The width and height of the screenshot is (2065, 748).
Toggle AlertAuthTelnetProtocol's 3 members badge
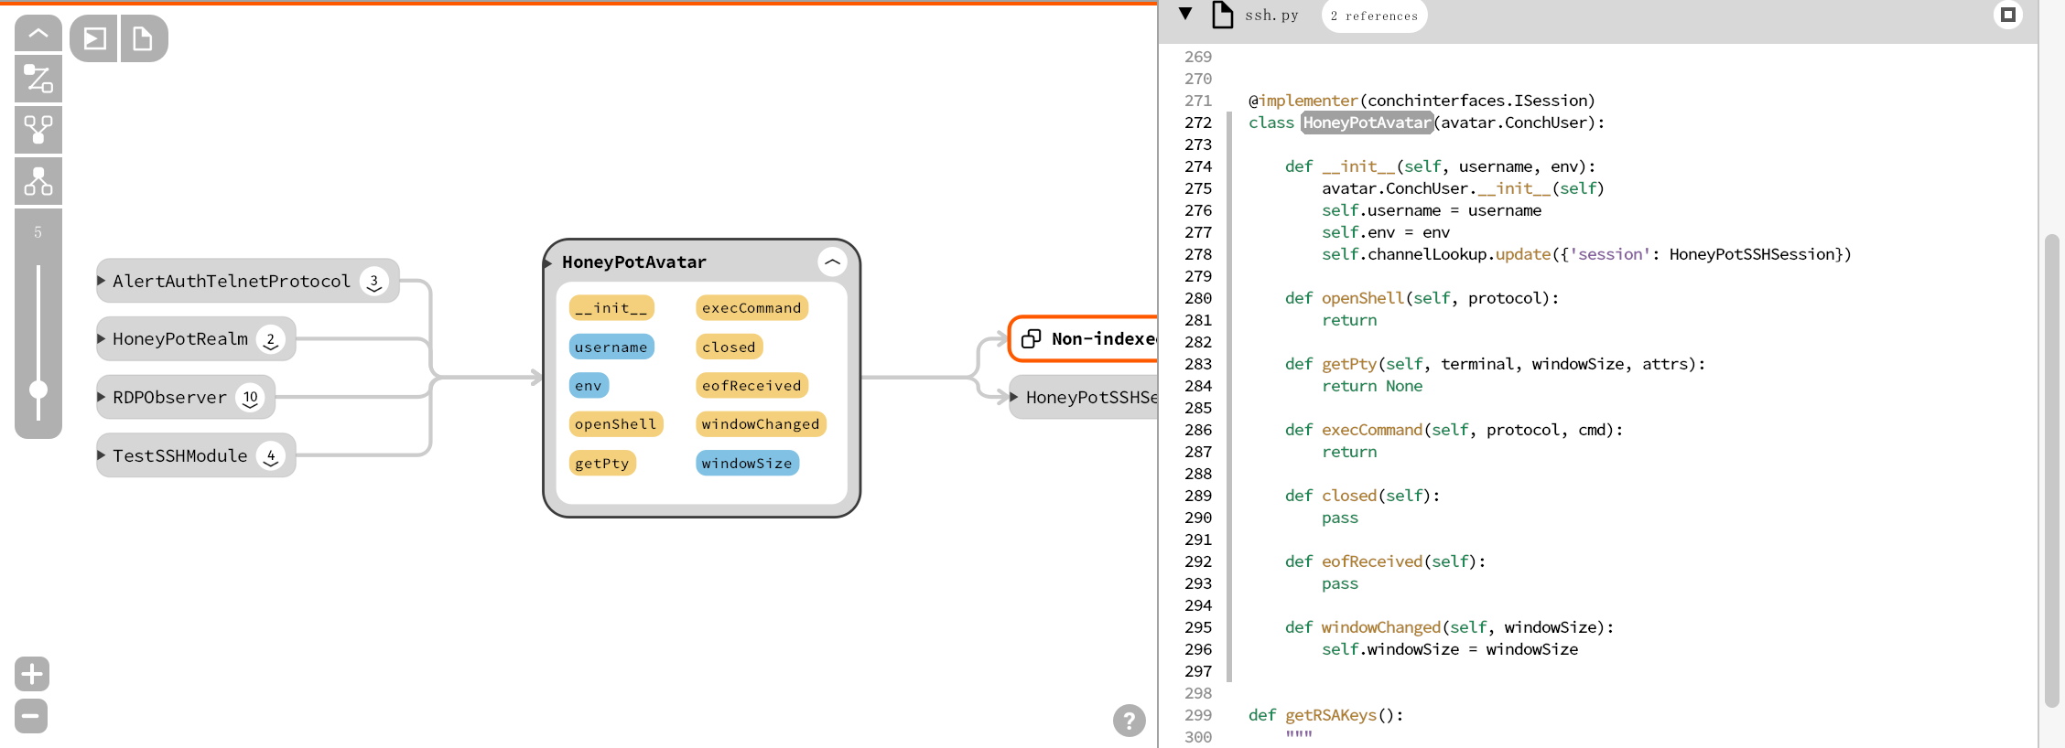coord(373,282)
